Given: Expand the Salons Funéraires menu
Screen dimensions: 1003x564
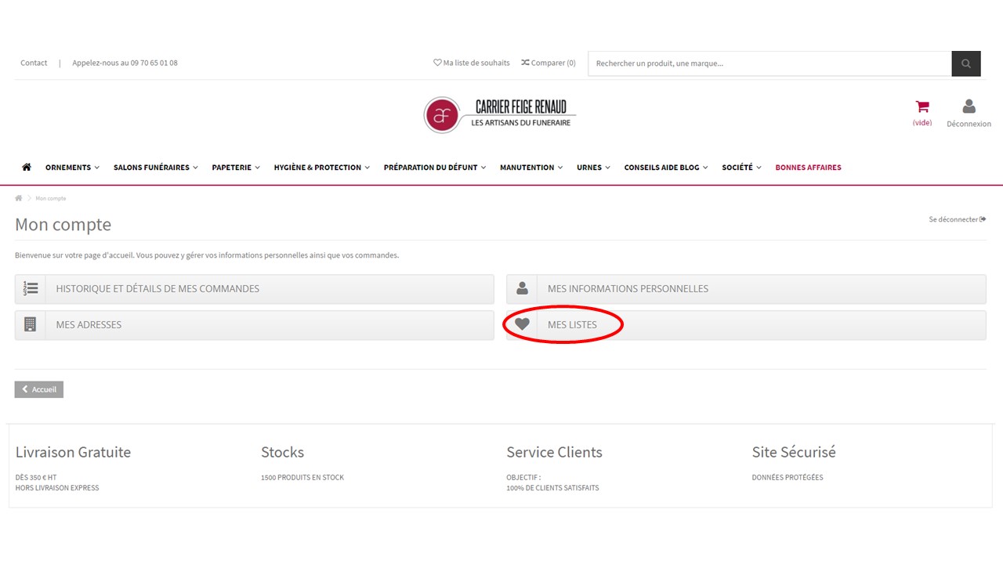Looking at the screenshot, I should [155, 167].
